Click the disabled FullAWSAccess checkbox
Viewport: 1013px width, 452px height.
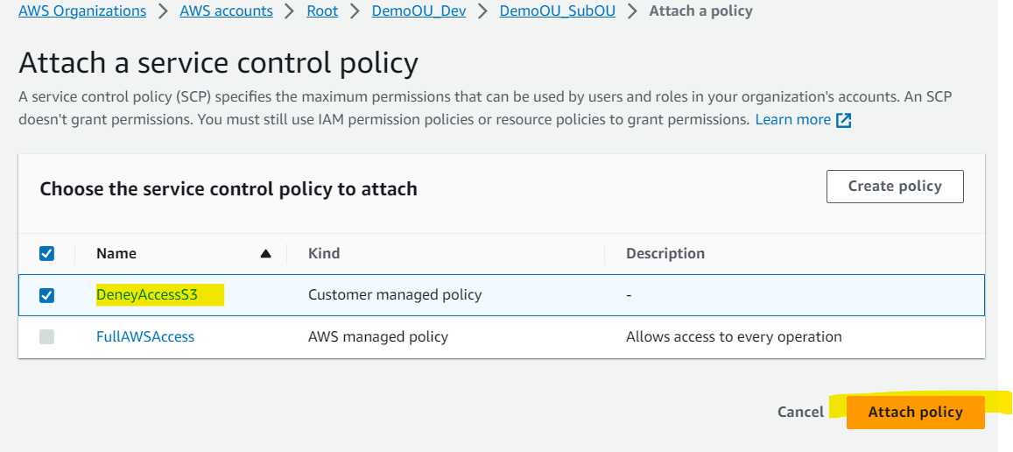pyautogui.click(x=46, y=337)
